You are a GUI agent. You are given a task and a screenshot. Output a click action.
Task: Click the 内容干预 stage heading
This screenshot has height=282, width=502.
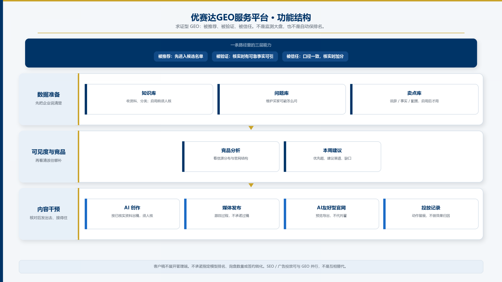pos(49,209)
